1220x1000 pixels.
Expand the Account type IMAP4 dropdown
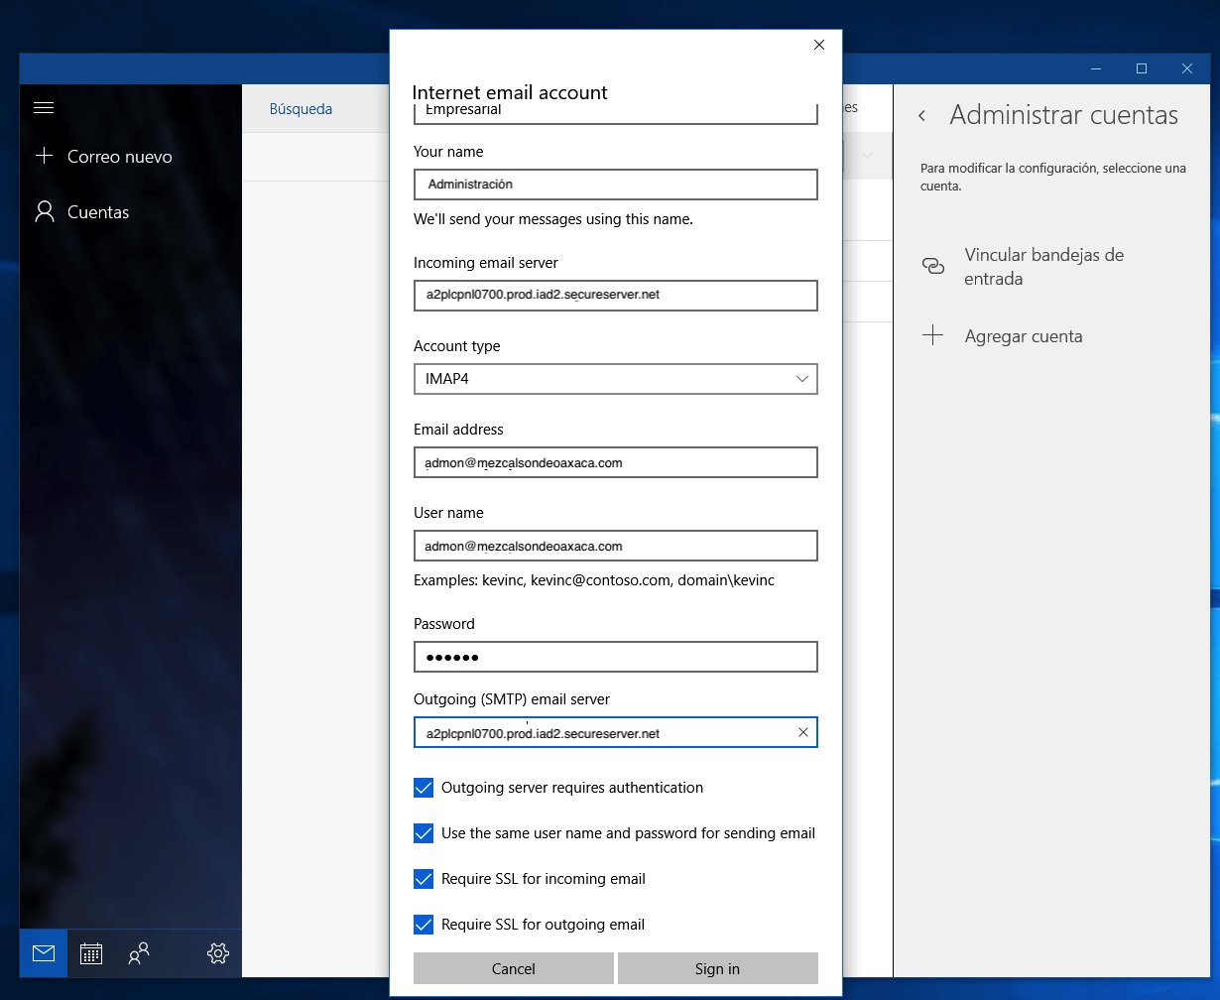(615, 379)
